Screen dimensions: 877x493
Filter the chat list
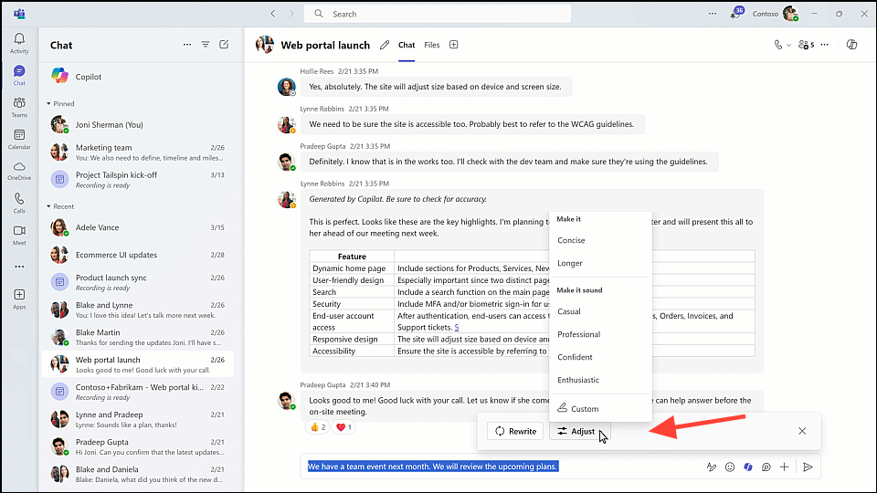pos(206,45)
